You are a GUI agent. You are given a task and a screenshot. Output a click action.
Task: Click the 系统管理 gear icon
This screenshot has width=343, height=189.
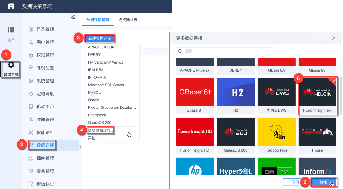(31, 81)
